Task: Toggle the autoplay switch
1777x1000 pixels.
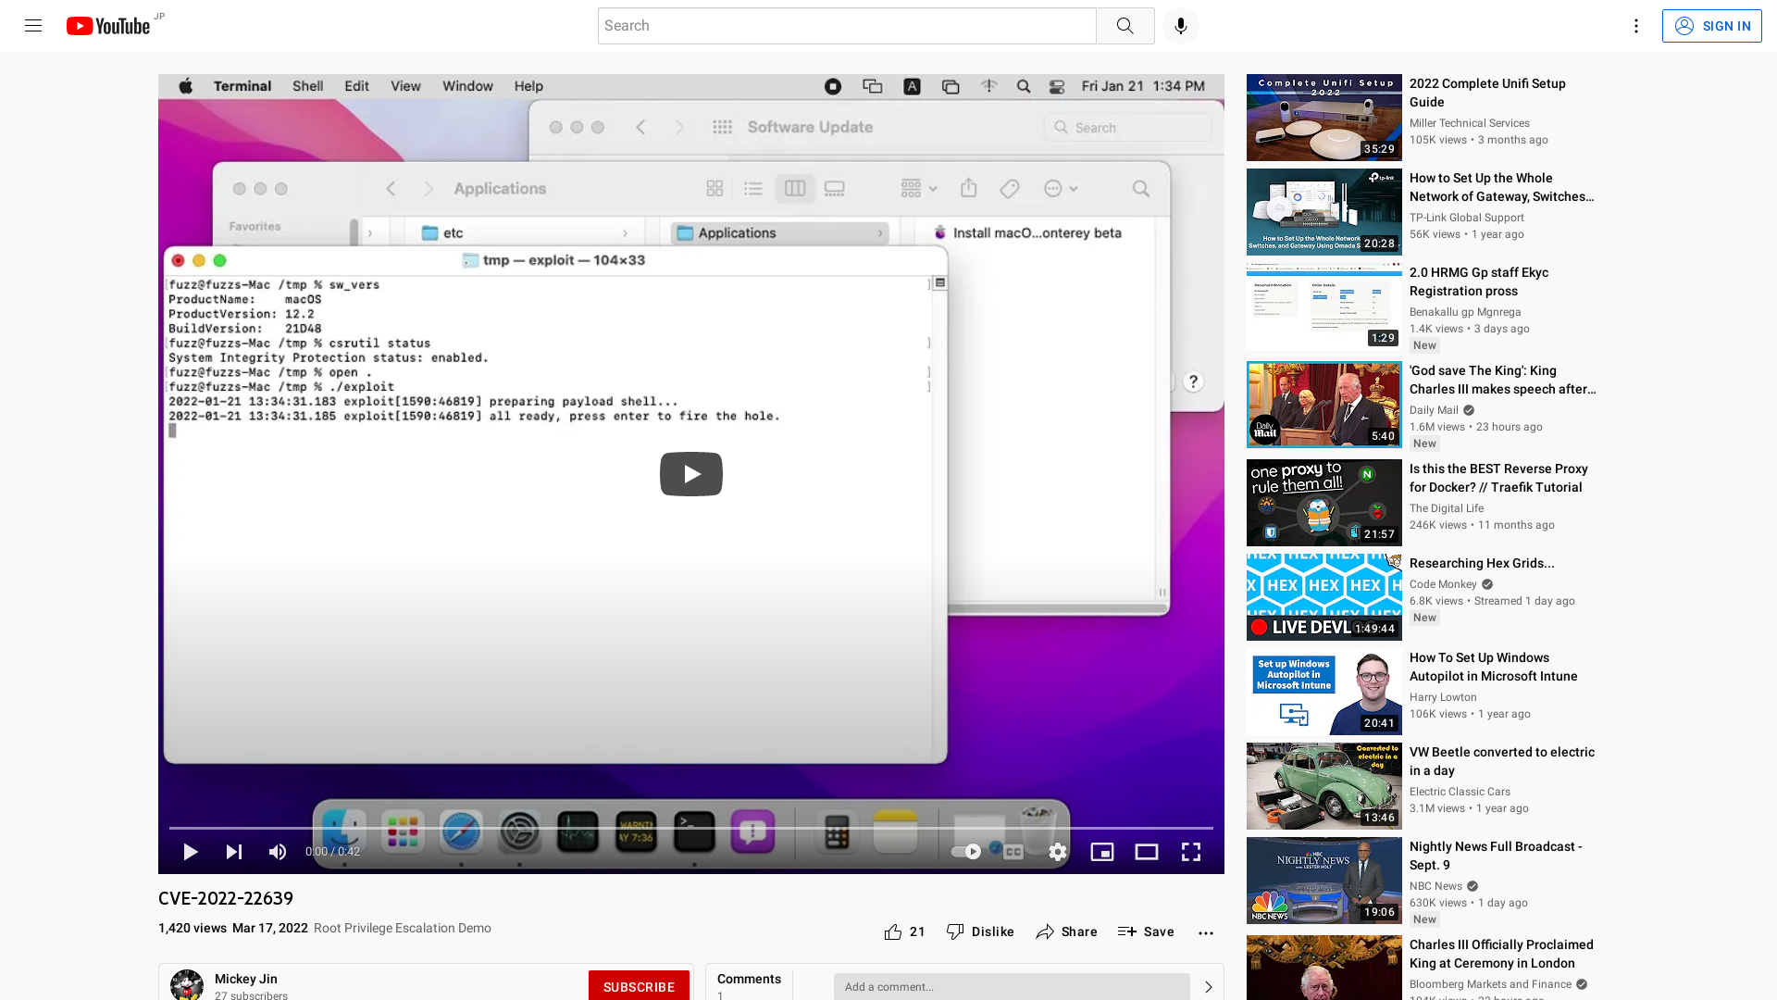Action: (x=967, y=852)
